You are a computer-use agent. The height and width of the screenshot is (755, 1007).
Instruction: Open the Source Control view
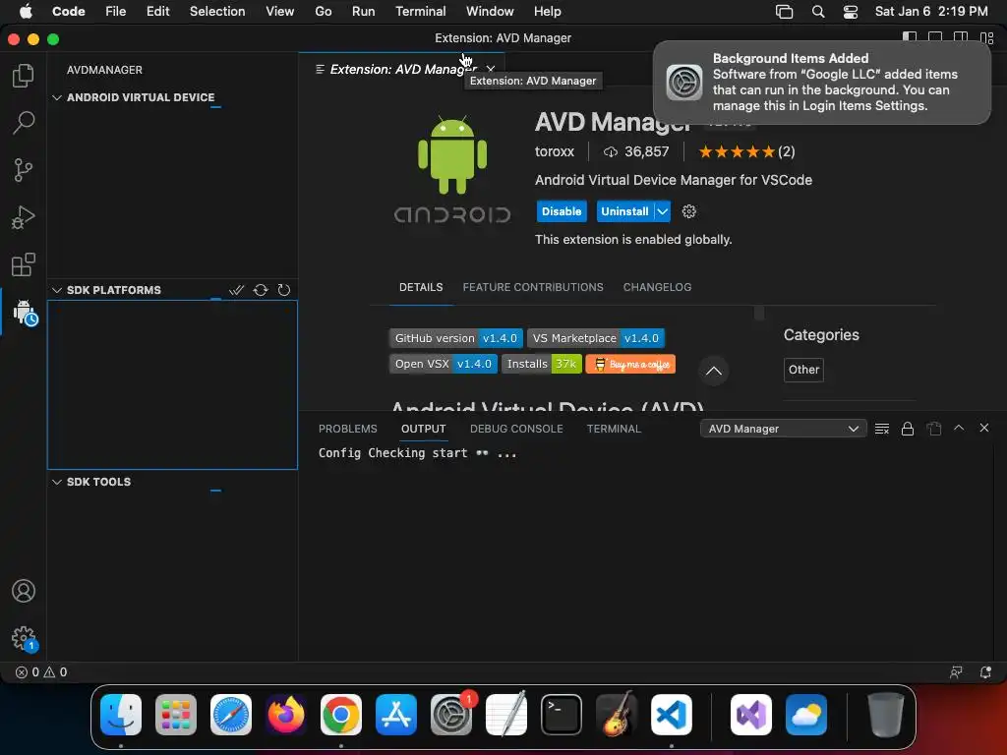point(24,169)
